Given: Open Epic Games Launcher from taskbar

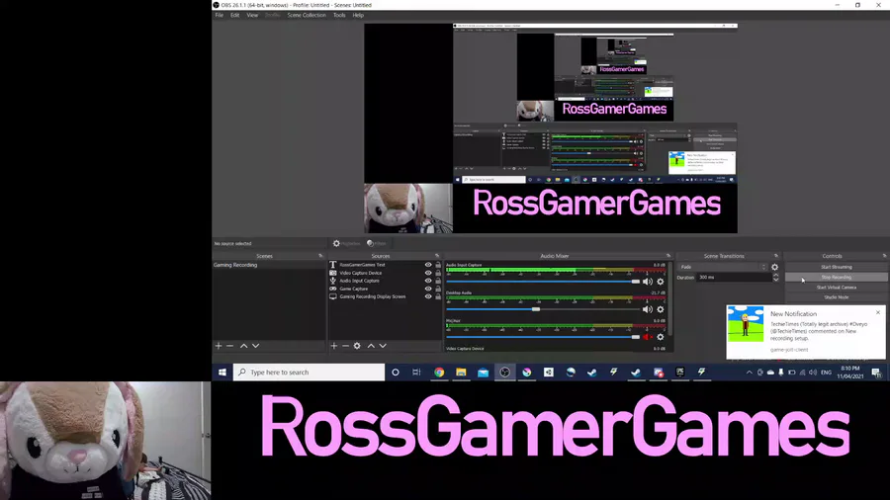Looking at the screenshot, I should click(680, 373).
